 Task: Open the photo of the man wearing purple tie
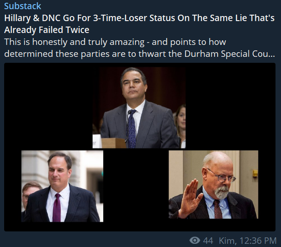click(x=62, y=186)
